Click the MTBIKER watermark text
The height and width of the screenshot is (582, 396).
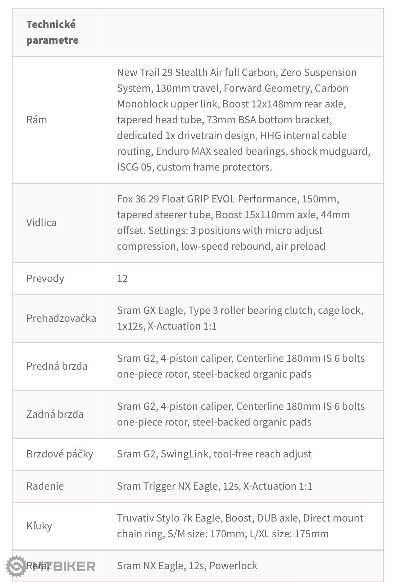point(63,566)
